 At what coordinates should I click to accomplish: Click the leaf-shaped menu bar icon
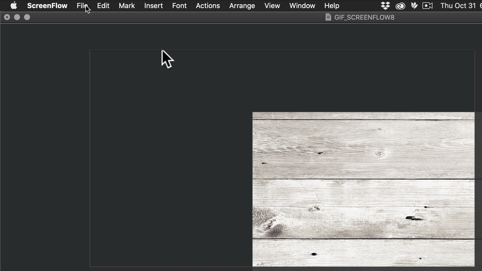(414, 6)
